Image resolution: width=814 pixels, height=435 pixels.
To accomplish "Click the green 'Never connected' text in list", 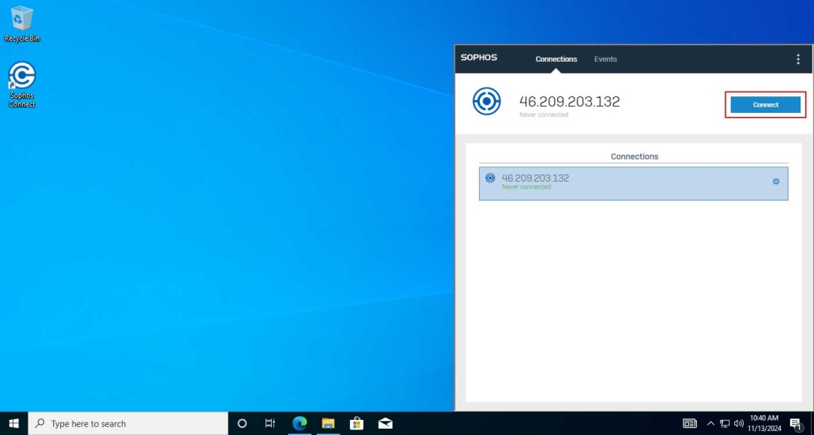I will pyautogui.click(x=526, y=187).
